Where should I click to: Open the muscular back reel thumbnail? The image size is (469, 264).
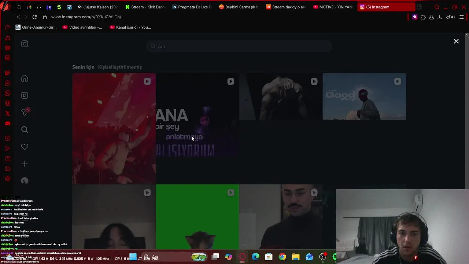(281, 97)
